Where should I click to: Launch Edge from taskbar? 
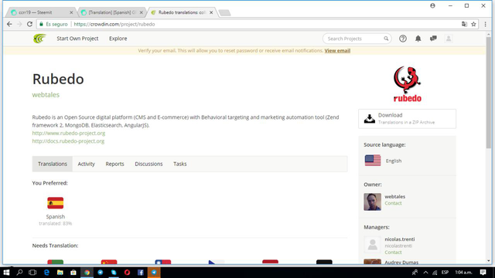46,273
